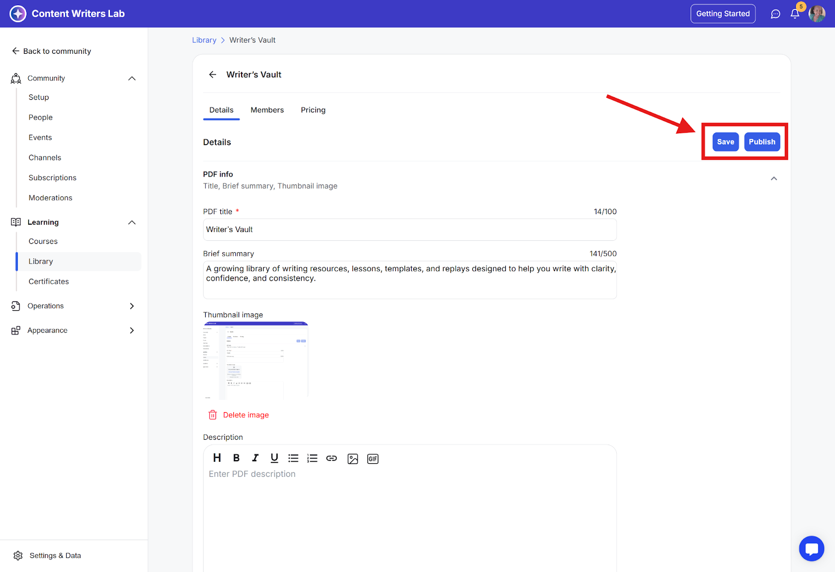The image size is (835, 572).
Task: Toggle italic text formatting
Action: click(255, 458)
